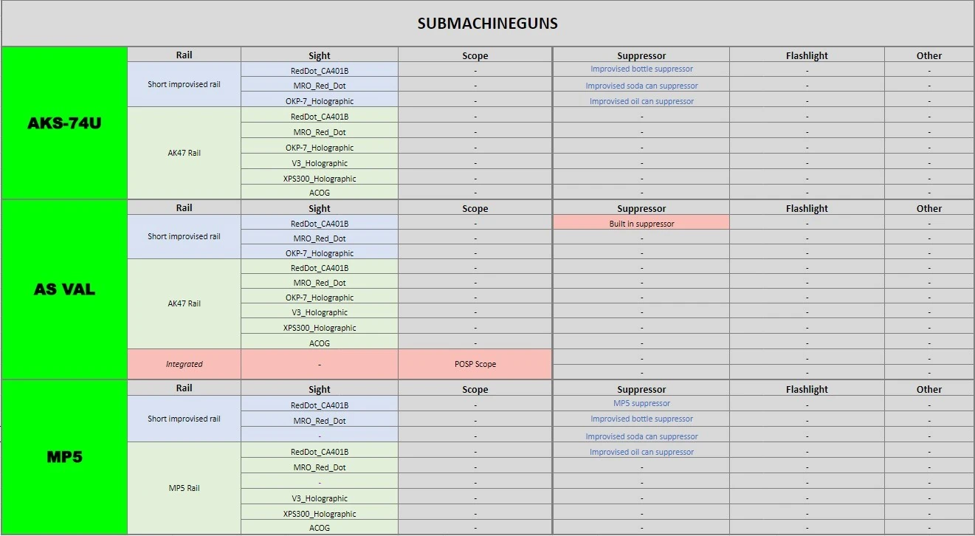
Task: Click the AK47 Rail cell in AKS-74U section
Action: click(184, 153)
